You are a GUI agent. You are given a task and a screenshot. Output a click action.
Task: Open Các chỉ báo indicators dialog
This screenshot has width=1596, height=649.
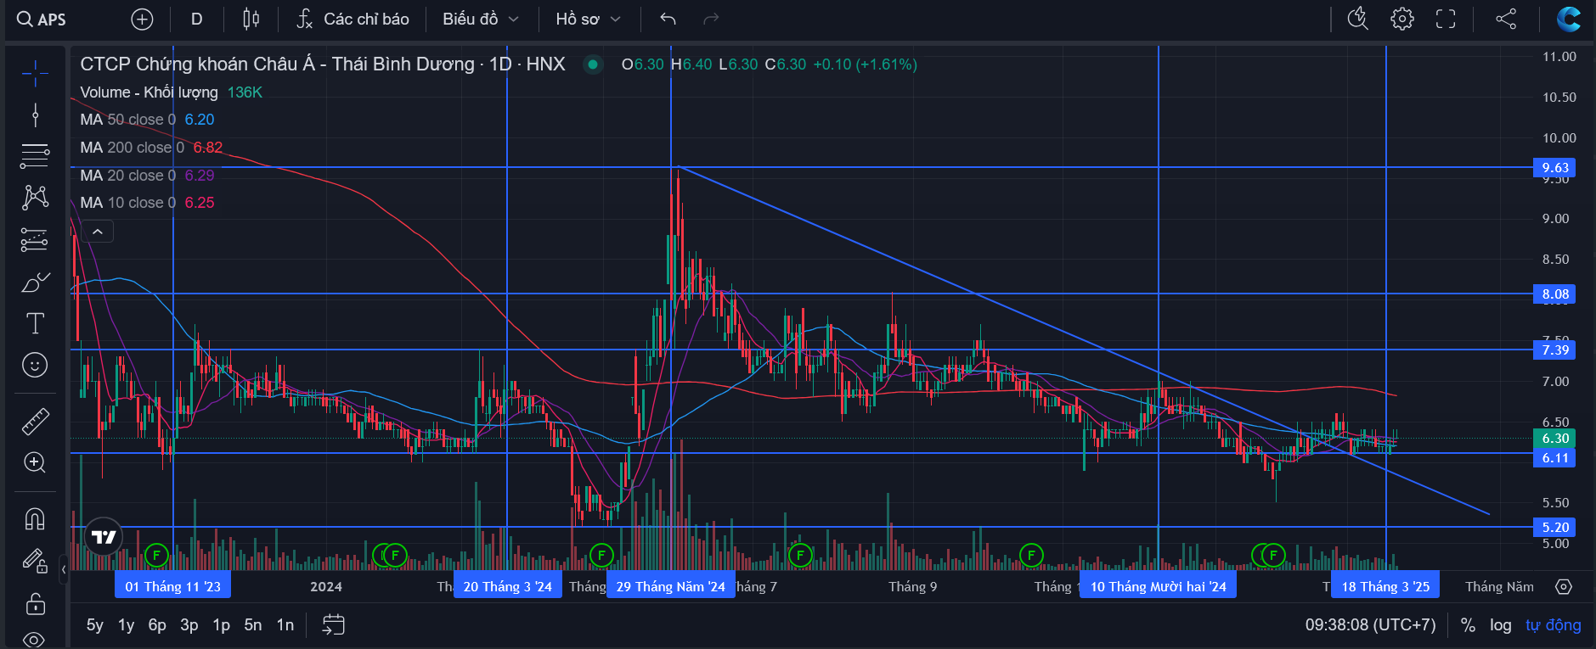[352, 19]
